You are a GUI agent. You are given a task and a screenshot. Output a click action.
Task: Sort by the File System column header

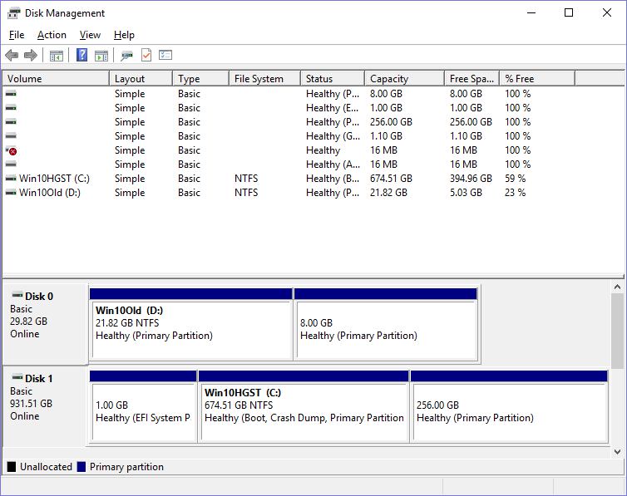click(x=264, y=79)
